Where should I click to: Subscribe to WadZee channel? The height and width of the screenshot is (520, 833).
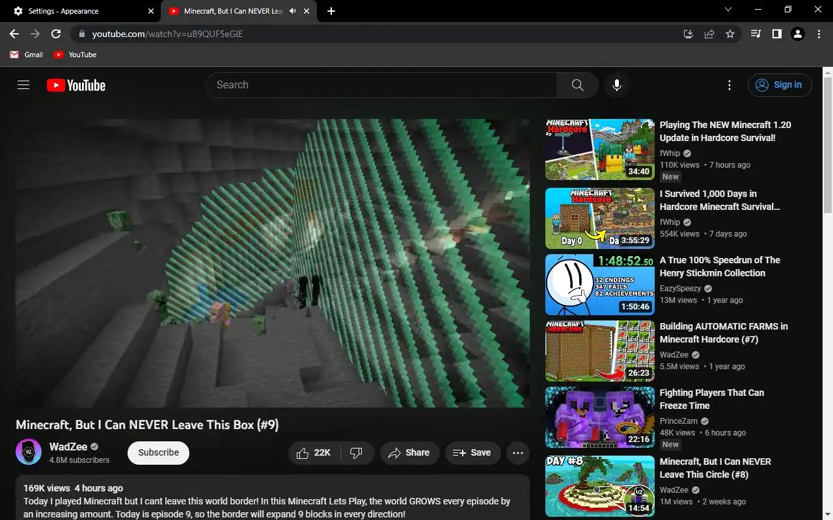point(158,453)
